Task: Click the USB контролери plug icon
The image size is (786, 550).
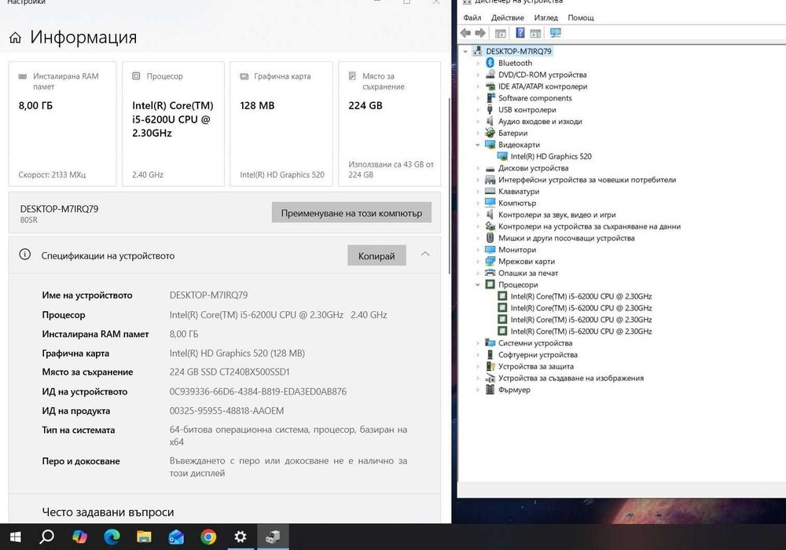Action: [x=490, y=109]
